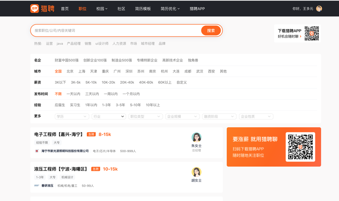This screenshot has width=339, height=201.
Task: Open 简历模板 in the navigation bar
Action: coord(143,8)
